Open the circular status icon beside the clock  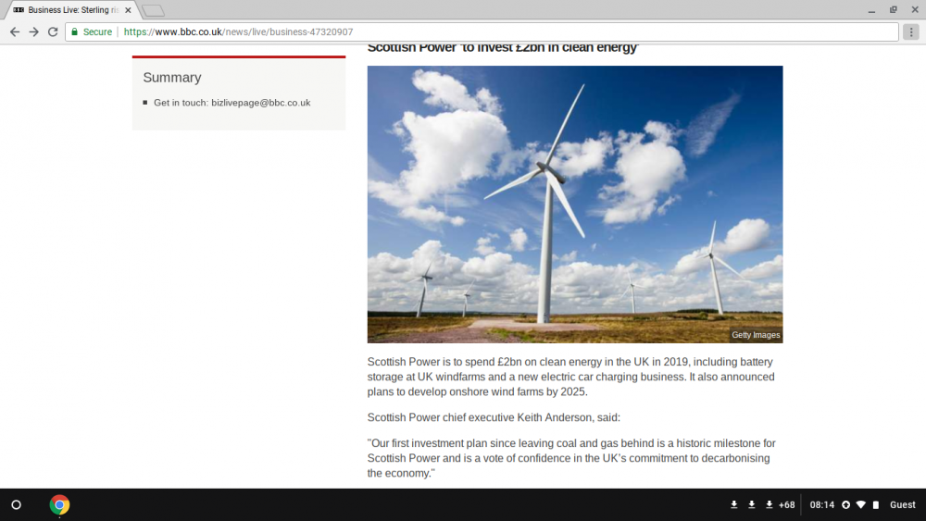pos(845,505)
